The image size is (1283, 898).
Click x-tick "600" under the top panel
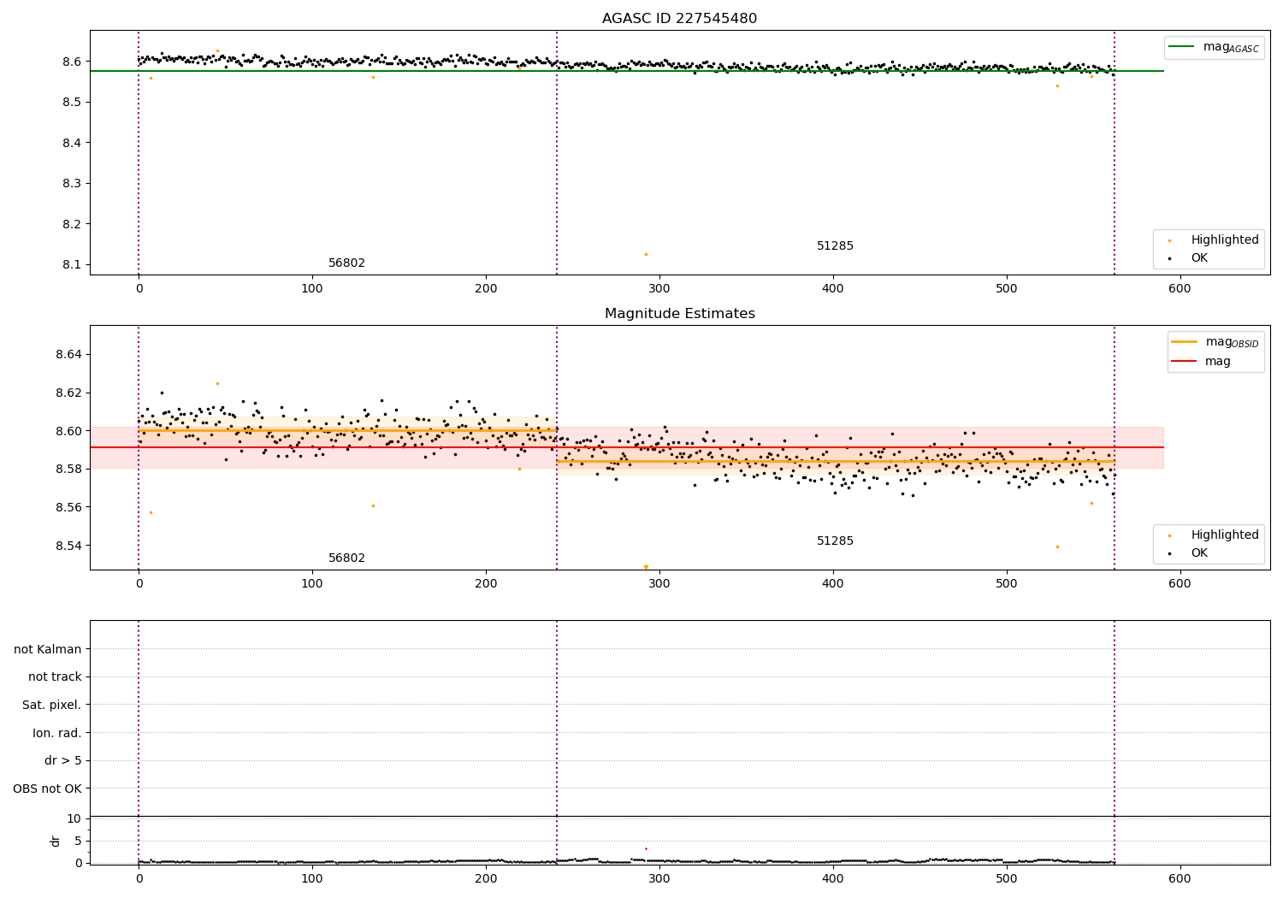tap(1180, 289)
